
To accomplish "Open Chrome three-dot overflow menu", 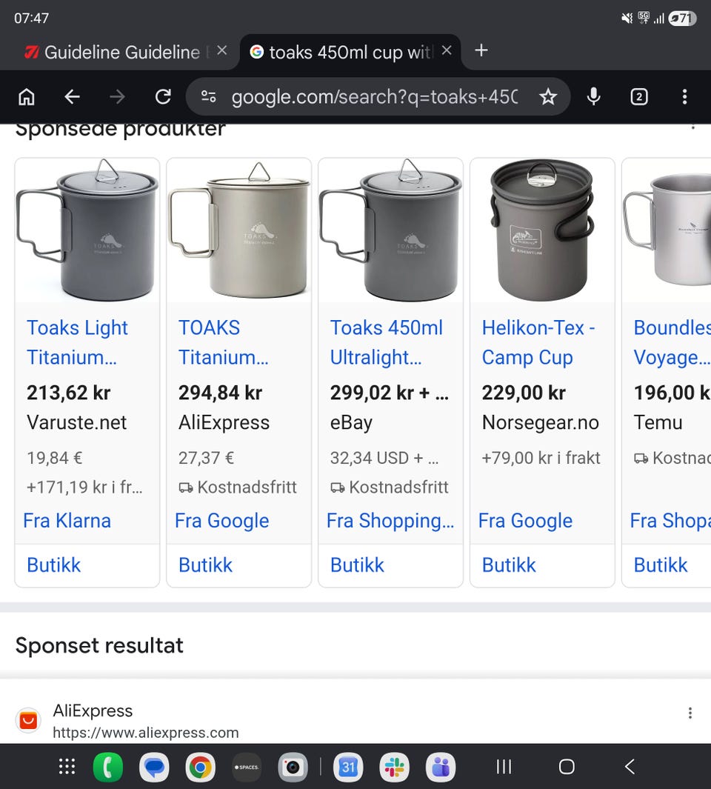I will coord(684,96).
